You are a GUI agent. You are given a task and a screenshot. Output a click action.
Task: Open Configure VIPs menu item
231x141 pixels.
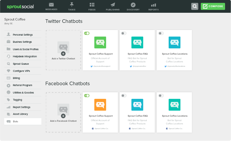click(x=23, y=71)
